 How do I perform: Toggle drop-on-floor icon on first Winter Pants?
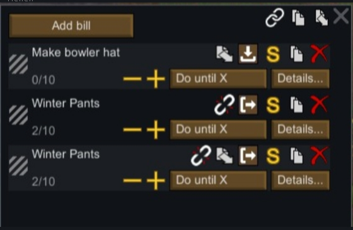248,105
